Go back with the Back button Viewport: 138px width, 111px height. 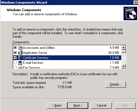pyautogui.click(x=57, y=105)
